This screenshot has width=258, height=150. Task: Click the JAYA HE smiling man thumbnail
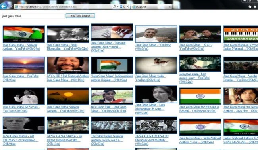(x=68, y=65)
